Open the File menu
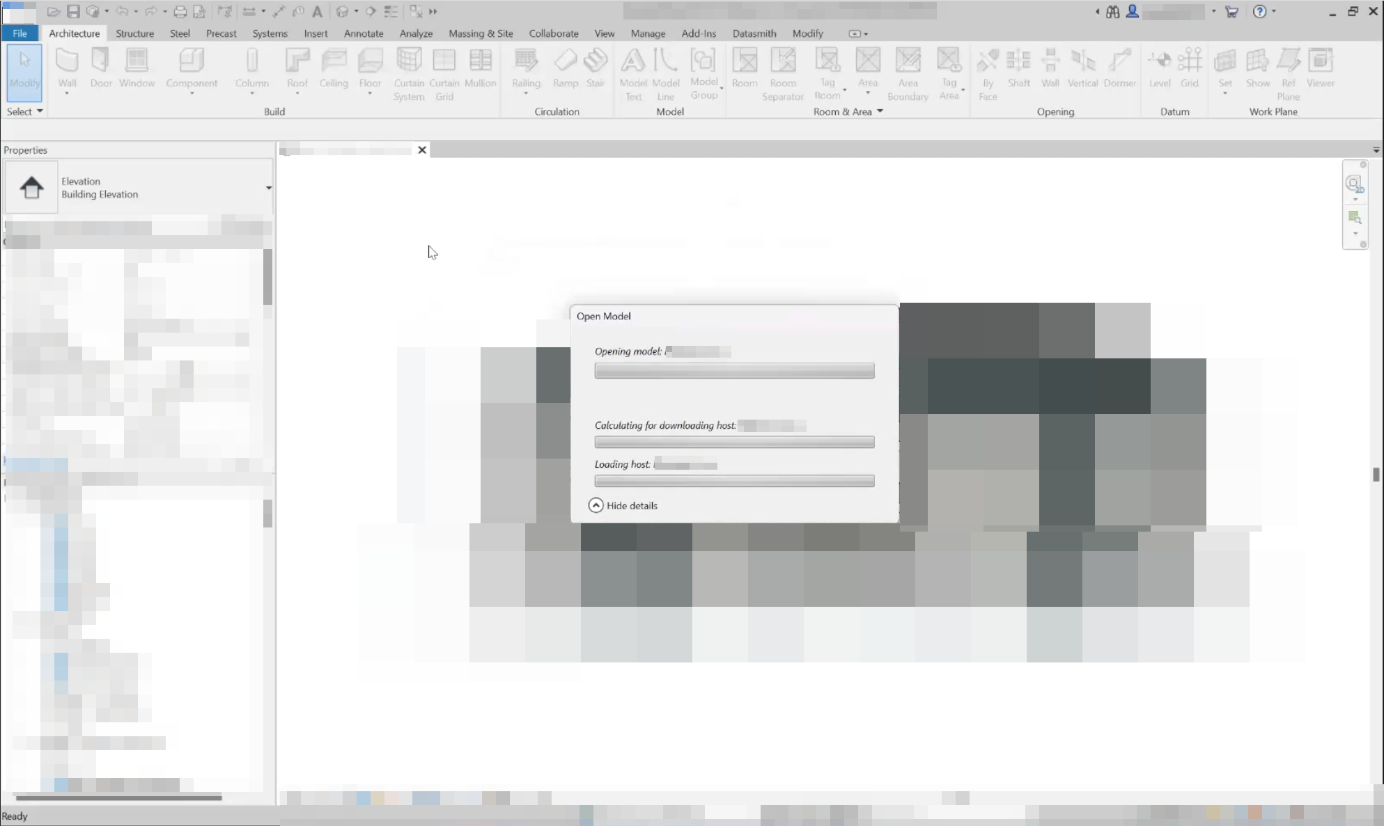The image size is (1384, 826). coord(20,33)
